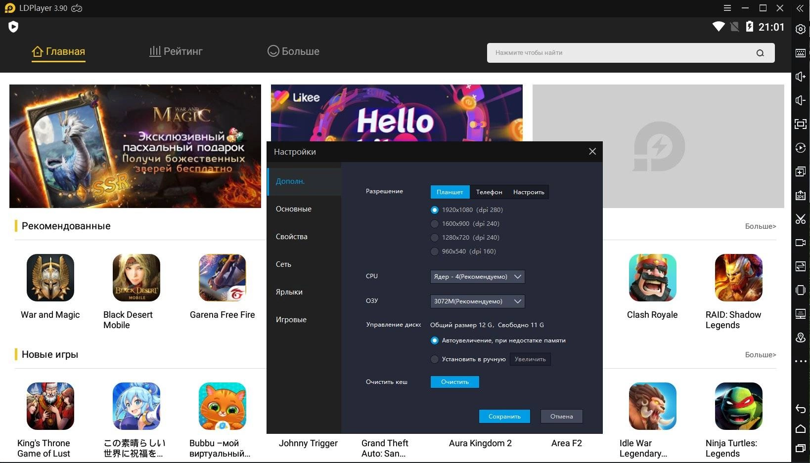Go to Главная store tab
The image size is (810, 463).
[x=58, y=51]
